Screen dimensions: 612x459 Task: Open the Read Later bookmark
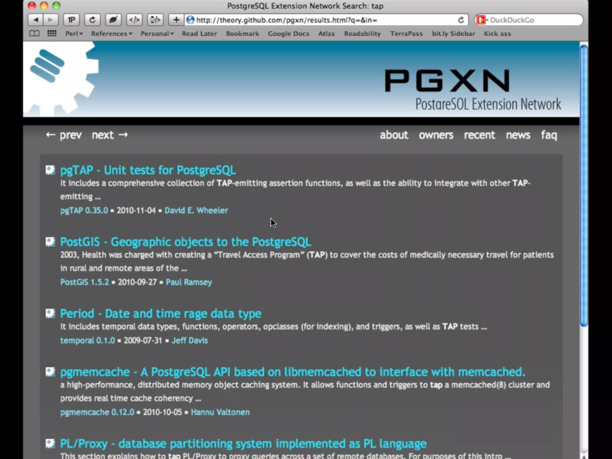(x=199, y=34)
